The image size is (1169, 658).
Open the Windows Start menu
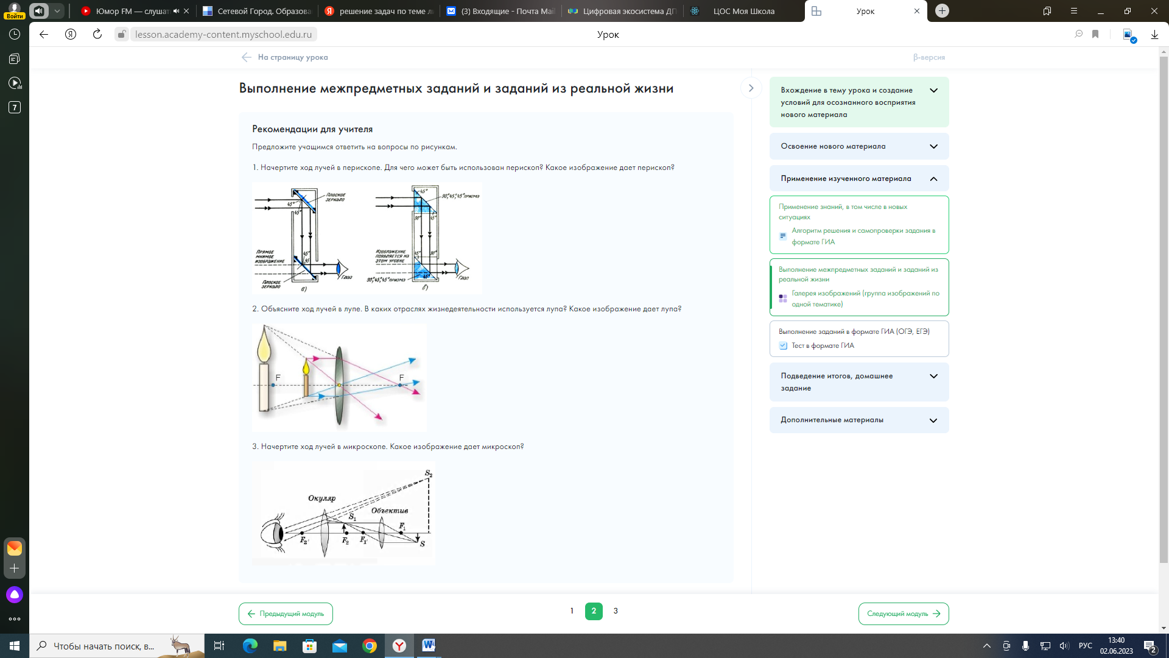coord(15,646)
